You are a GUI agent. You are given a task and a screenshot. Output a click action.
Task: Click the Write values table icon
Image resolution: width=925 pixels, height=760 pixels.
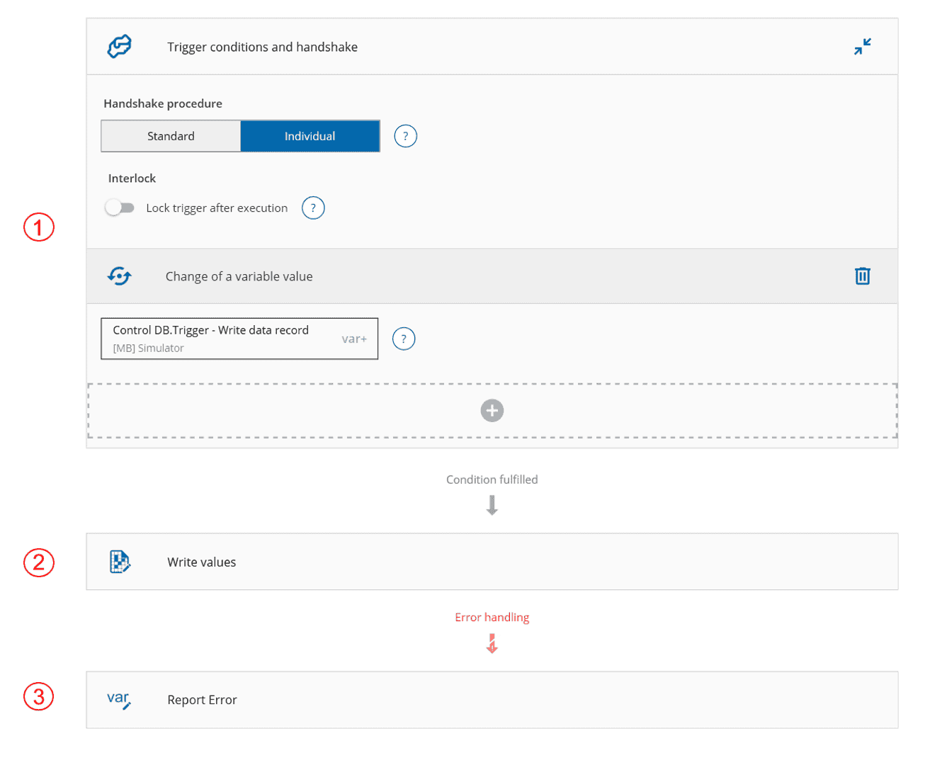(120, 562)
